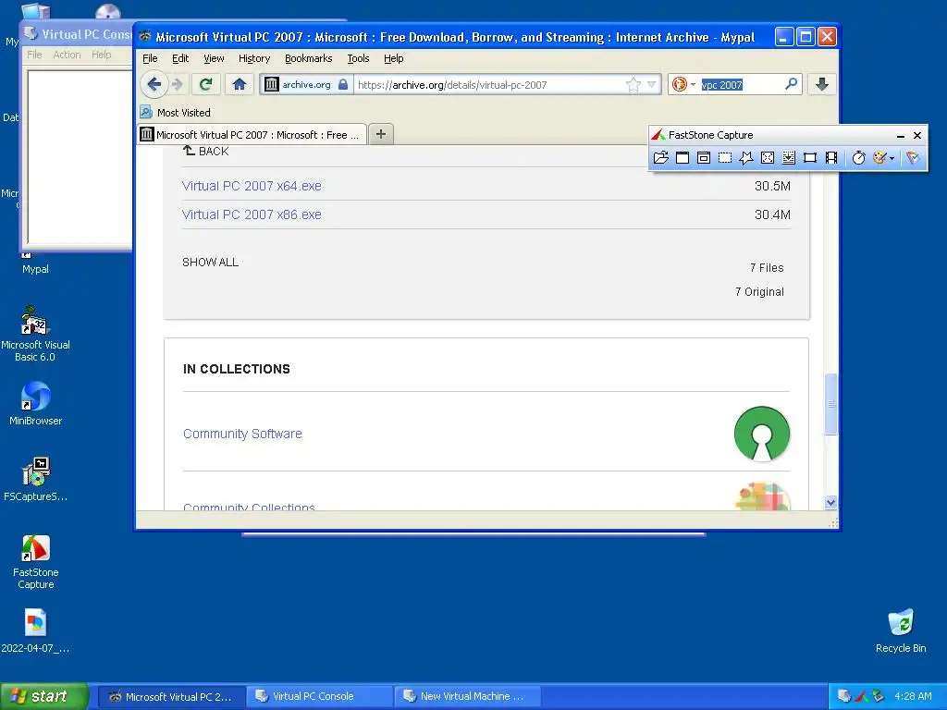Open Help menu in Virtual PC Console

pyautogui.click(x=102, y=55)
